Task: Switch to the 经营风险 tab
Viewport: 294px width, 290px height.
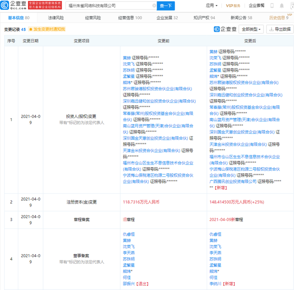Action: (x=93, y=18)
